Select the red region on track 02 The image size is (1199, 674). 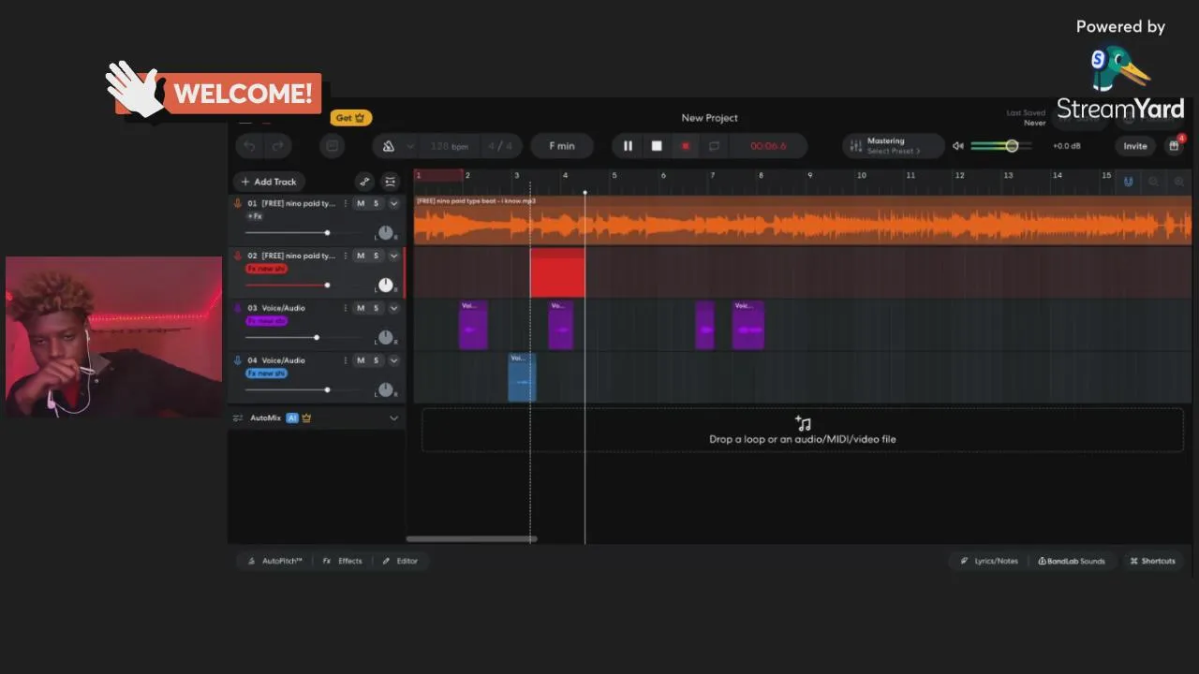tap(557, 272)
